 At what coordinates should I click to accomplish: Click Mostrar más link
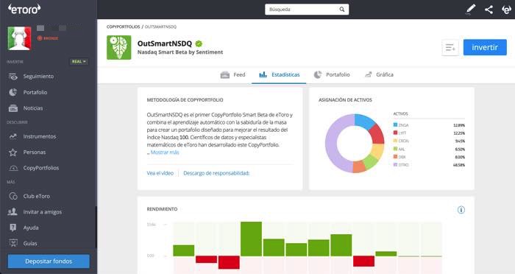(165, 152)
